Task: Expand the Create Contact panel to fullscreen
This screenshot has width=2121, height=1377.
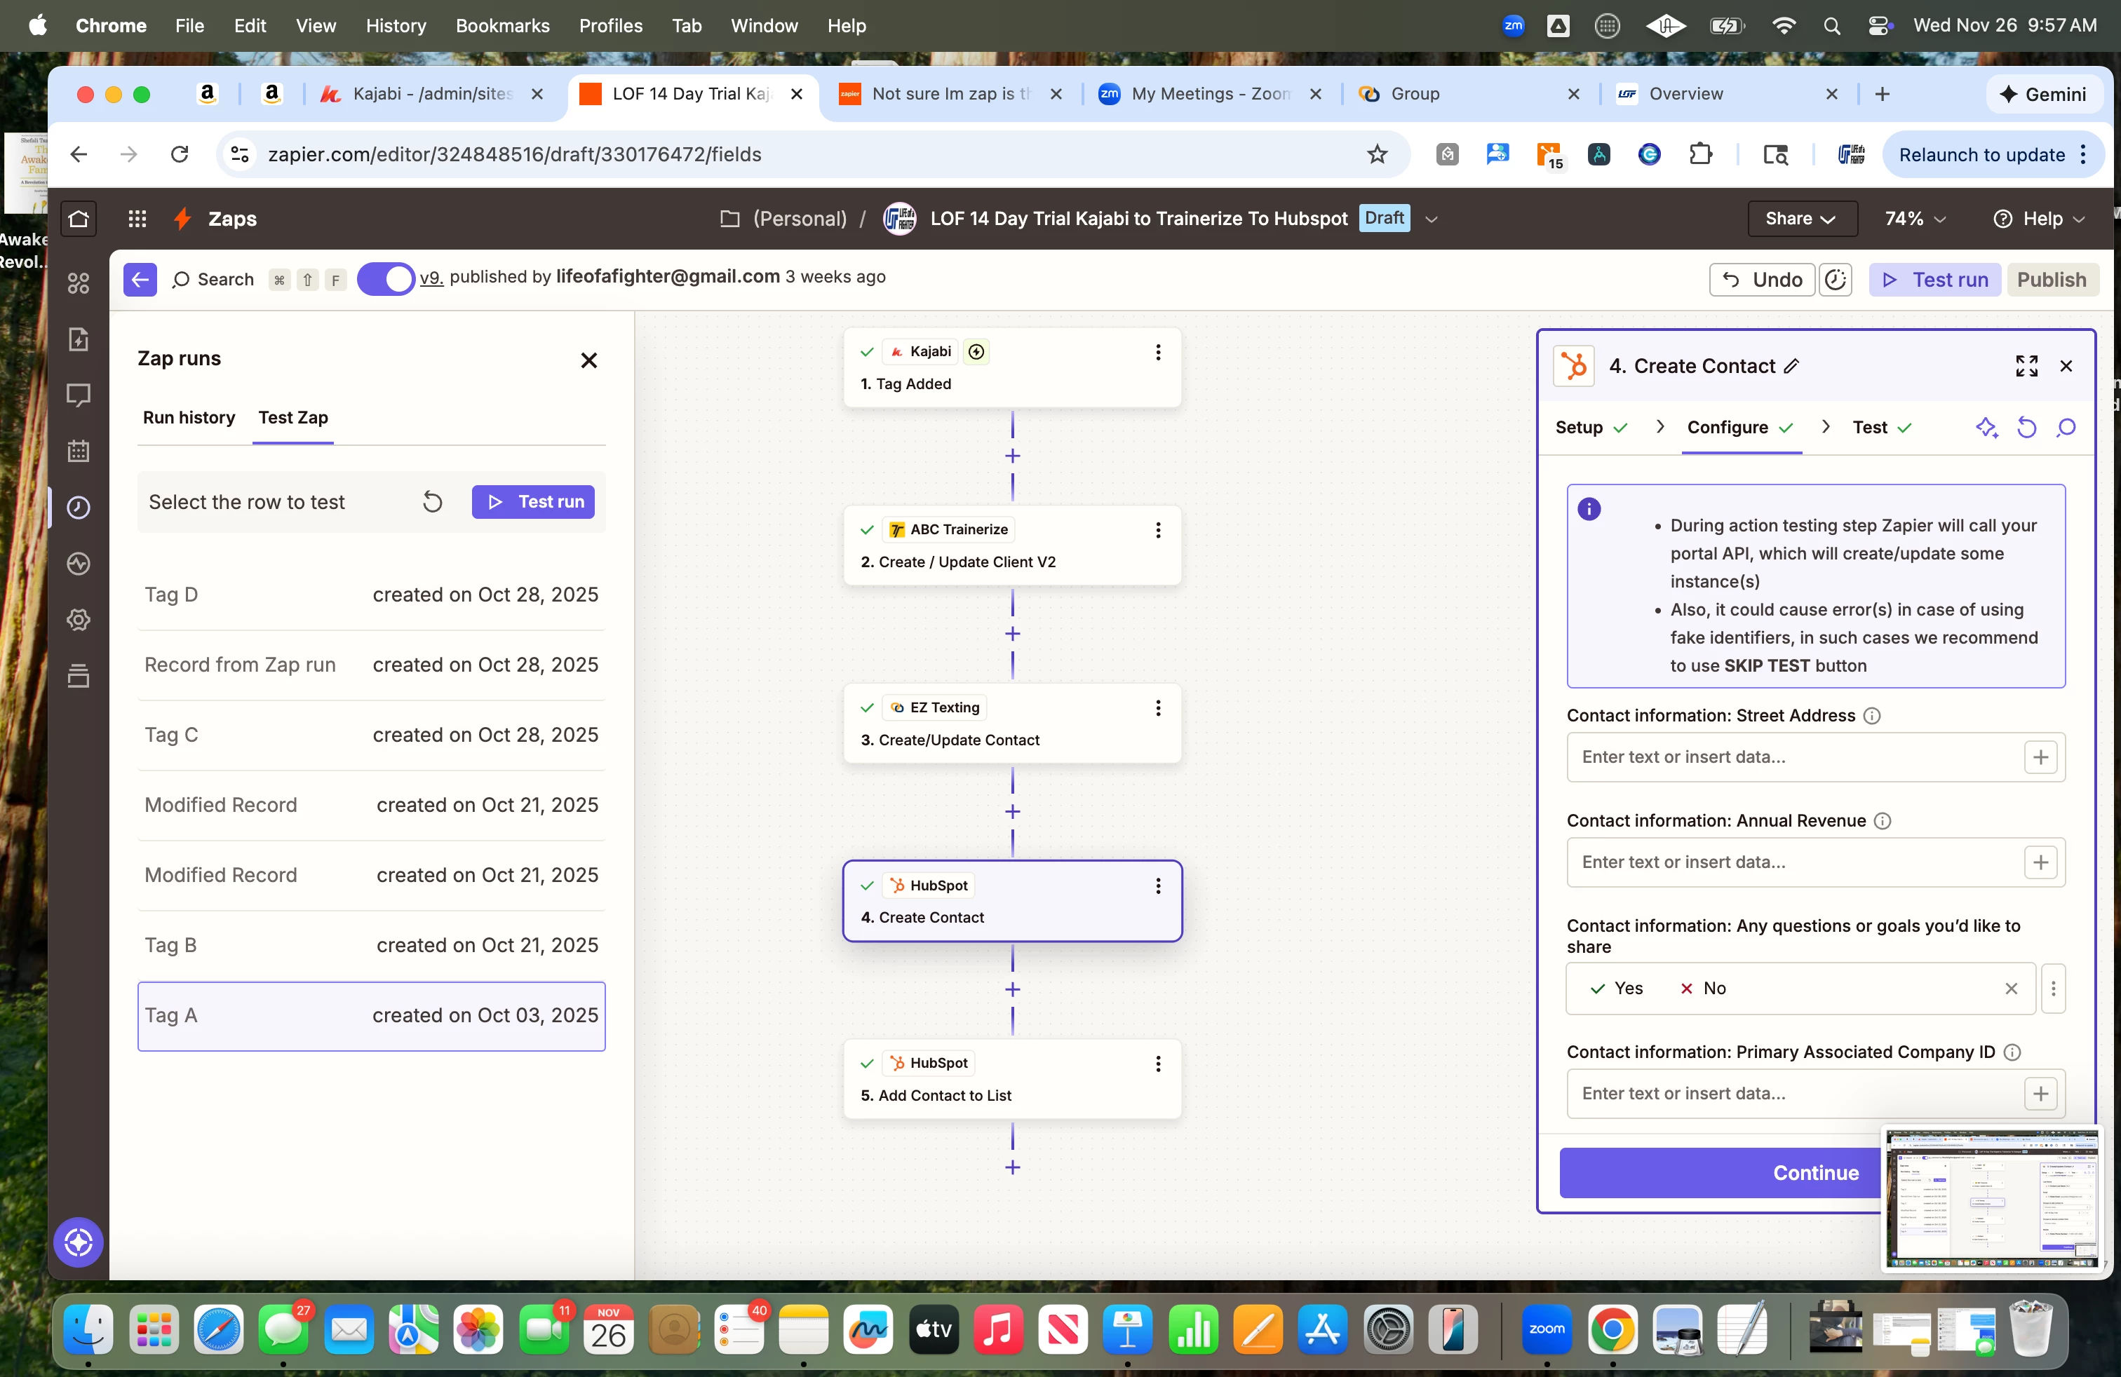Action: click(2026, 366)
